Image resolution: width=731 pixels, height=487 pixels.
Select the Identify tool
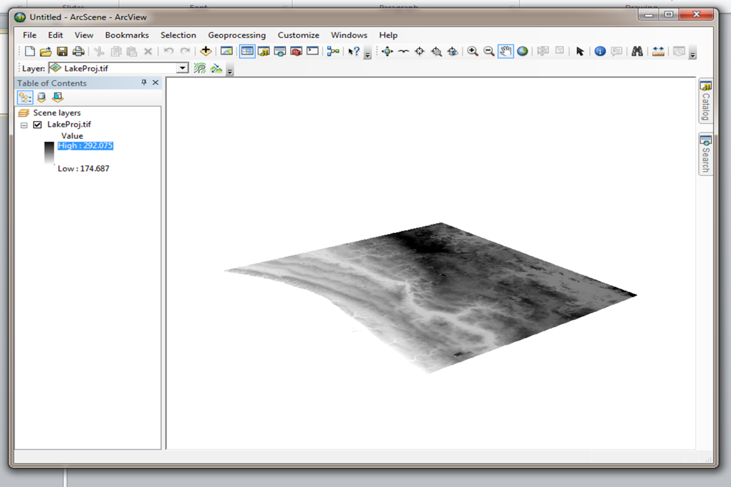point(600,51)
